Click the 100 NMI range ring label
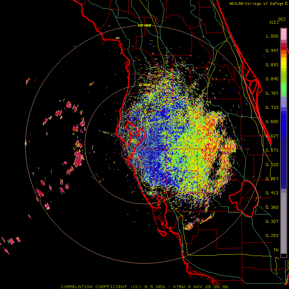This screenshot has height=289, width=289. point(144,25)
